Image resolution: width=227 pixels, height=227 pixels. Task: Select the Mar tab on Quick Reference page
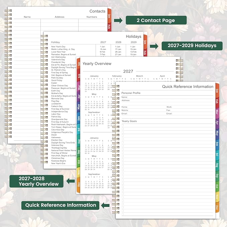pos(217,112)
